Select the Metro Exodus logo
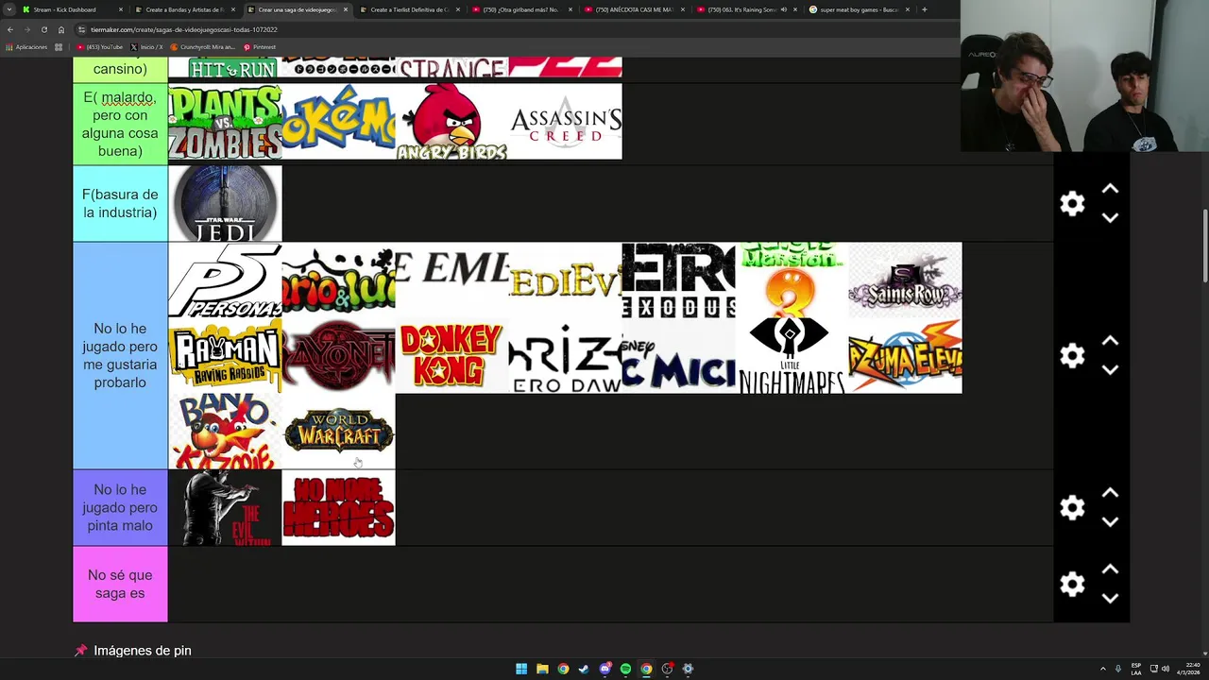This screenshot has width=1209, height=680. click(678, 280)
